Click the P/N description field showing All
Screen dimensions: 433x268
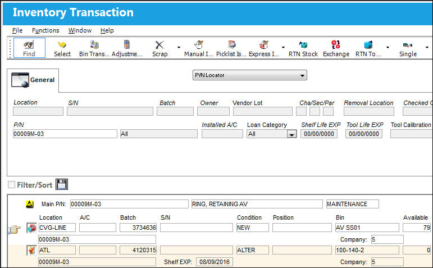point(159,134)
